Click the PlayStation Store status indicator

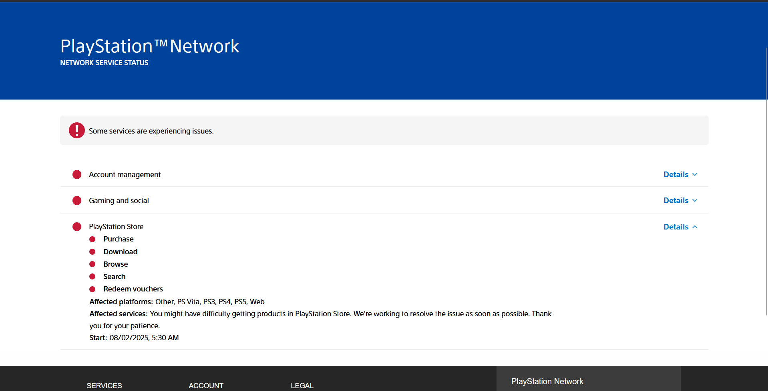click(76, 227)
